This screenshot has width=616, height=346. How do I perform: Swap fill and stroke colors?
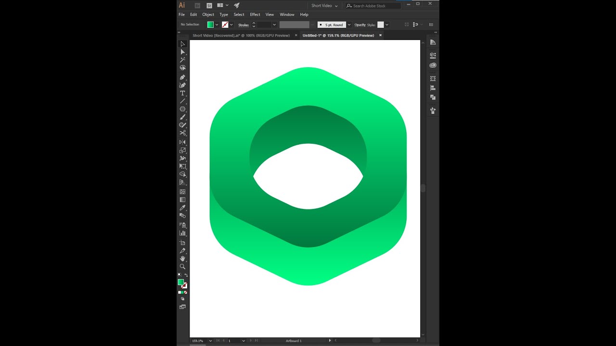[186, 275]
